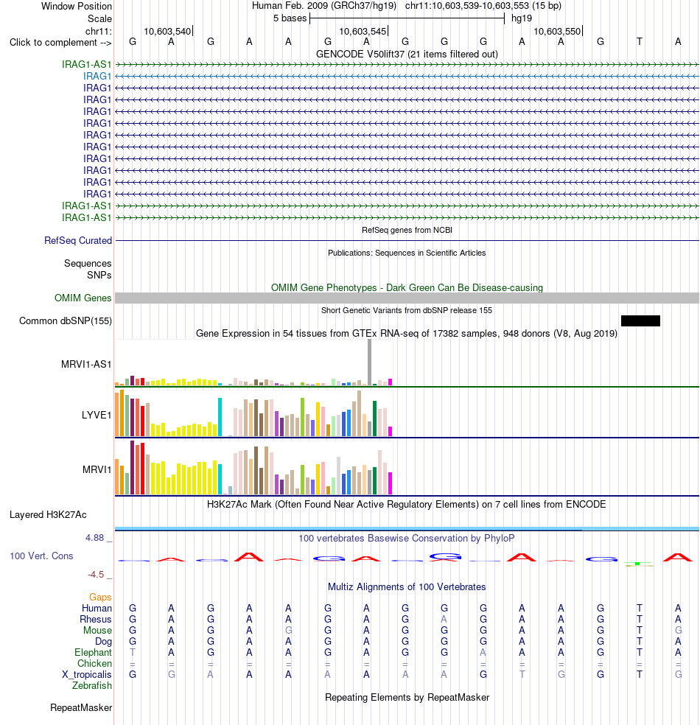Open '100 vertebrates Basewise Conservation by PhyloP' title

click(407, 538)
